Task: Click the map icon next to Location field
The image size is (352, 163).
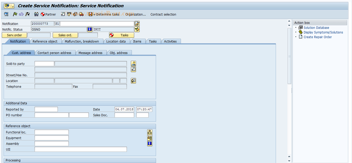Action: [133, 80]
